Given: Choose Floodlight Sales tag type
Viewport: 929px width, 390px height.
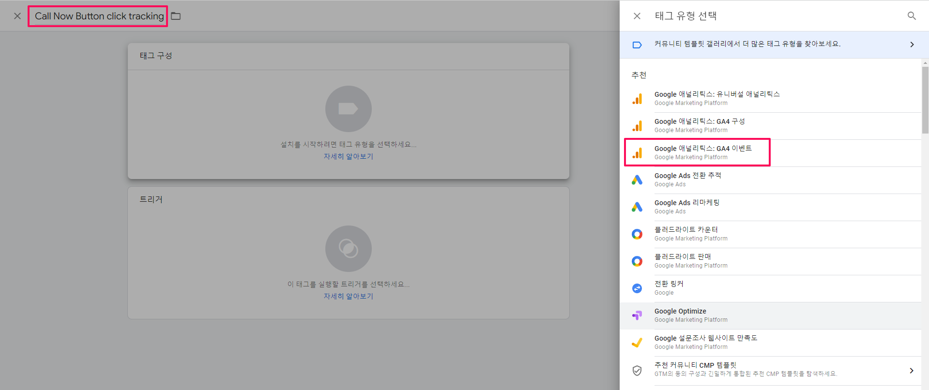Looking at the screenshot, I should coord(771,261).
